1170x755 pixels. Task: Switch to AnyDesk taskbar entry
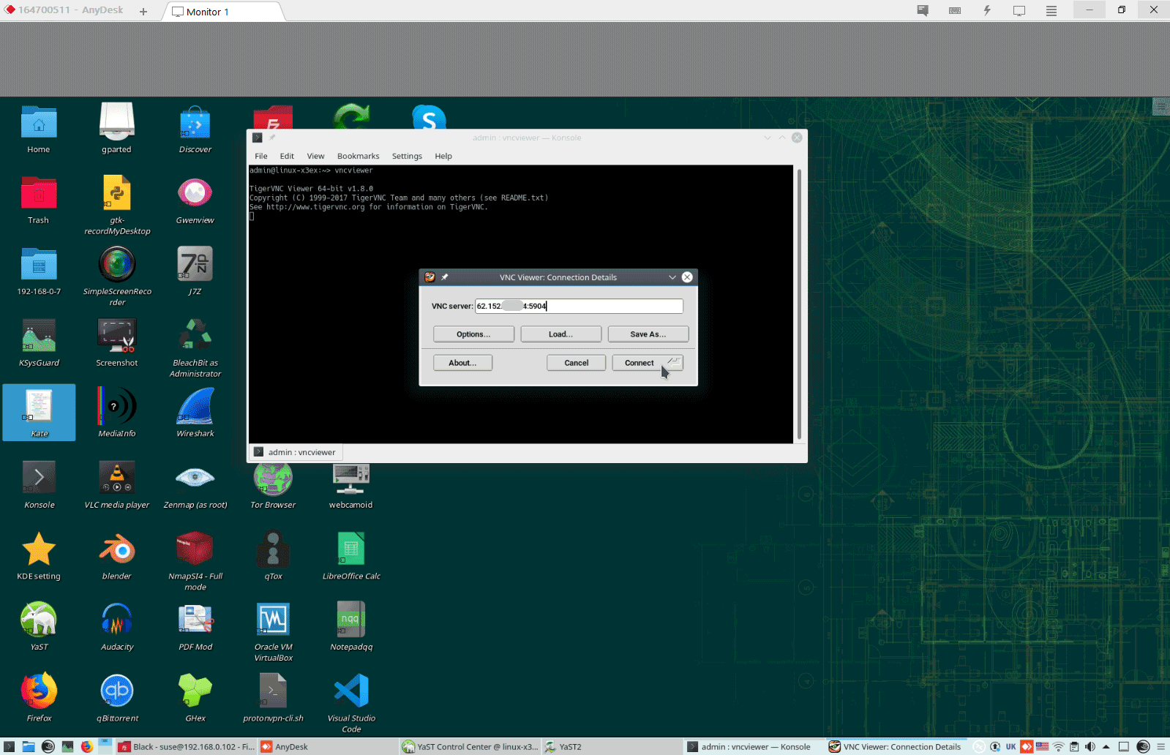329,747
